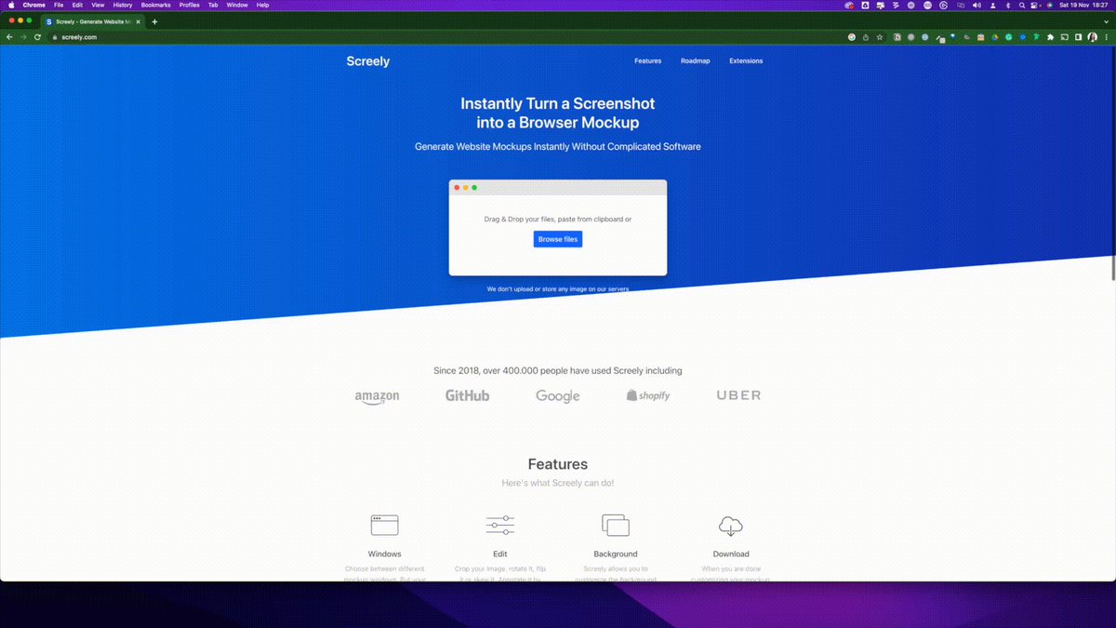This screenshot has width=1116, height=628.
Task: Open macOS Spotlight search icon
Action: tap(1022, 5)
